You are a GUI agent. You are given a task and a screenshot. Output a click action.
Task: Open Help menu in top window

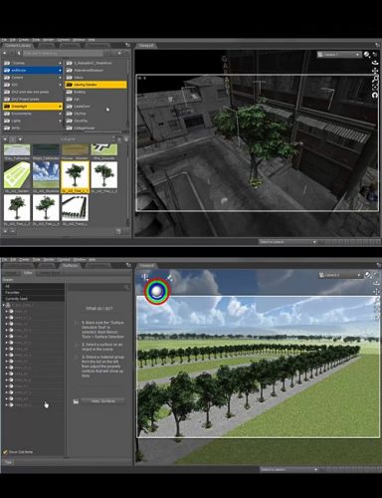[x=92, y=40]
